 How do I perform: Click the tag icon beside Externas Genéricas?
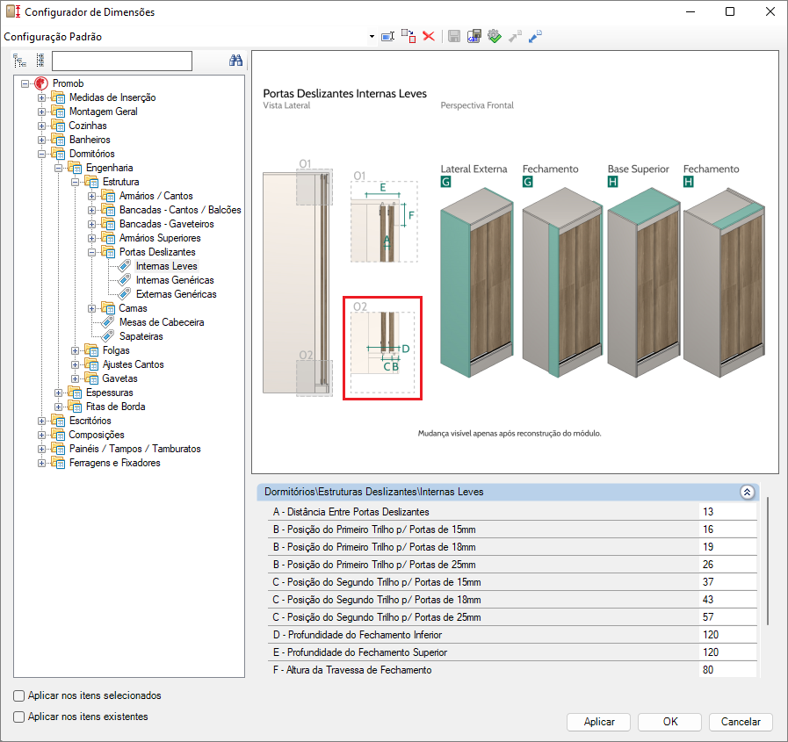pyautogui.click(x=124, y=294)
